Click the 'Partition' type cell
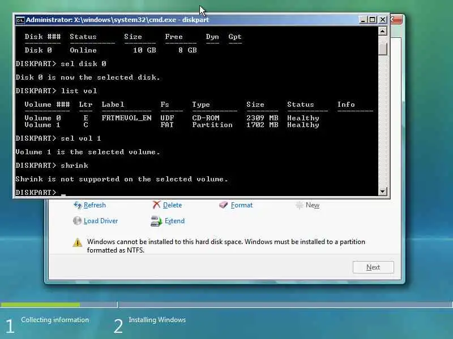The height and width of the screenshot is (339, 453). (212, 125)
